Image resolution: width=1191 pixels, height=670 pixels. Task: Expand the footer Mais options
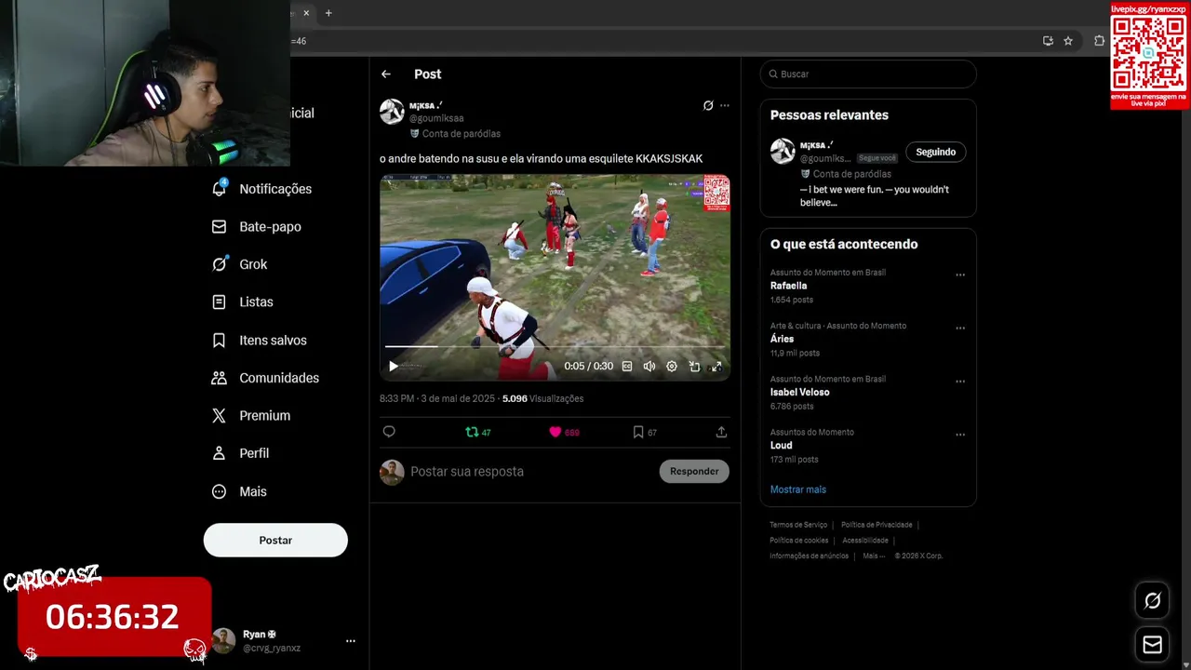coord(873,556)
